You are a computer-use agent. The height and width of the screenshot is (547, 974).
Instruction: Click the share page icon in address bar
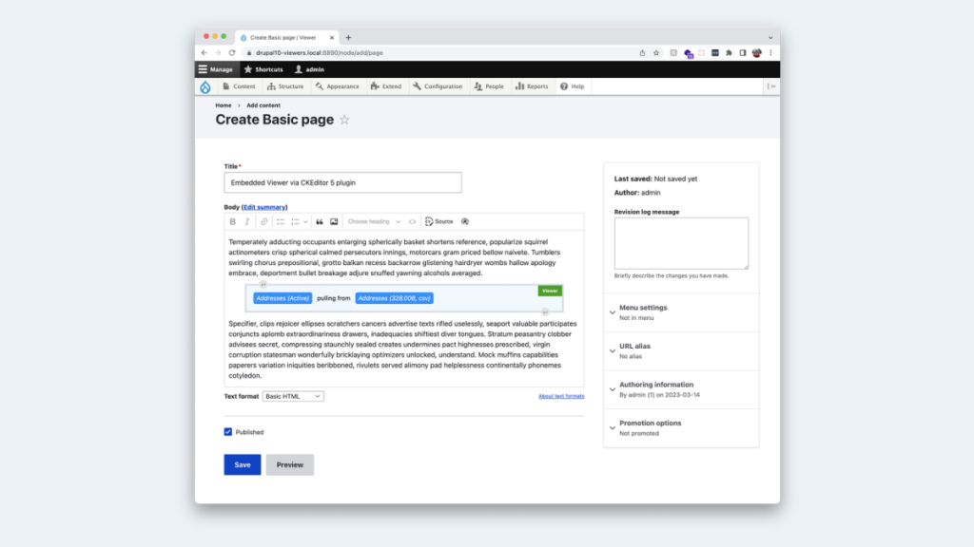642,53
